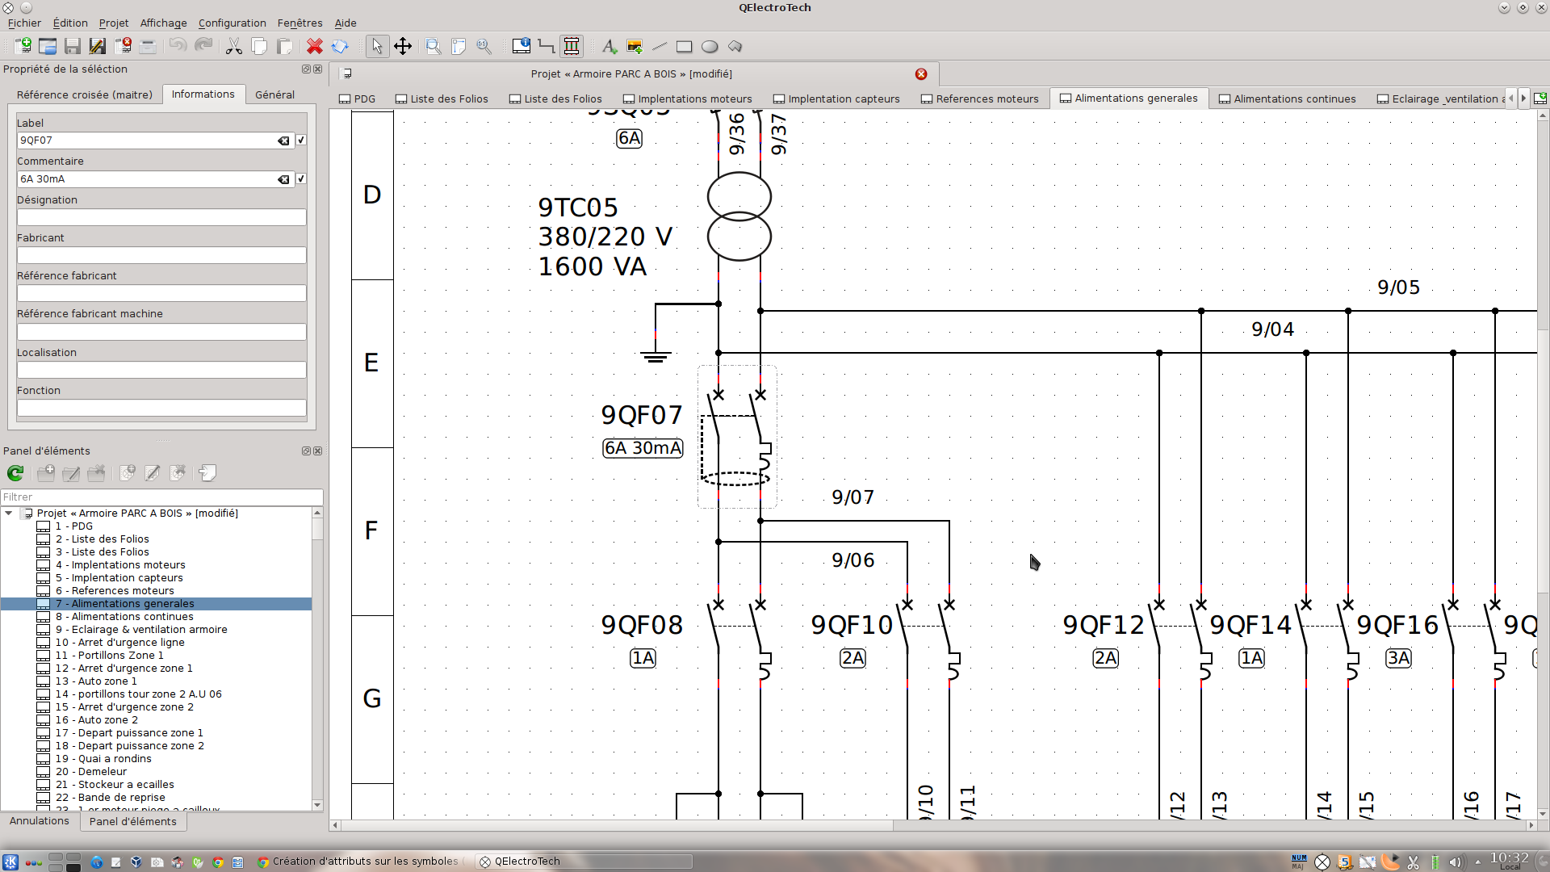Open the Configuration menu
The width and height of the screenshot is (1550, 872).
point(232,23)
